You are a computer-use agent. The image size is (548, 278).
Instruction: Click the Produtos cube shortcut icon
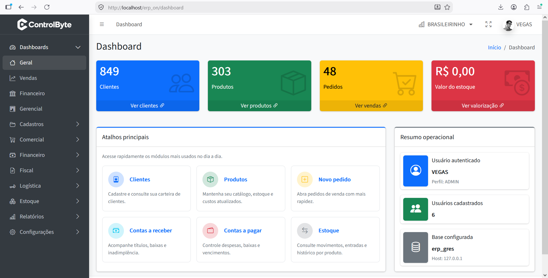click(210, 179)
